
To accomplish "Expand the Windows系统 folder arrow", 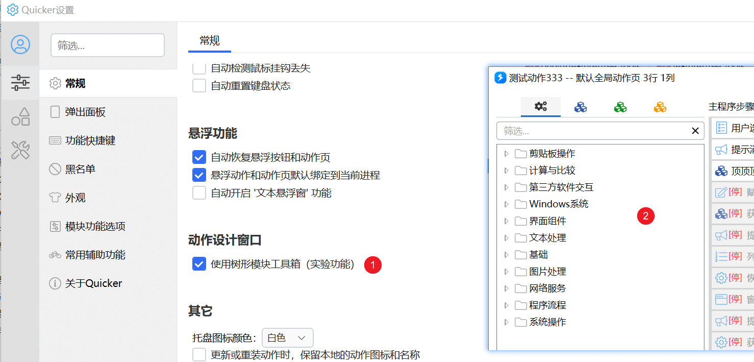I will tap(506, 204).
